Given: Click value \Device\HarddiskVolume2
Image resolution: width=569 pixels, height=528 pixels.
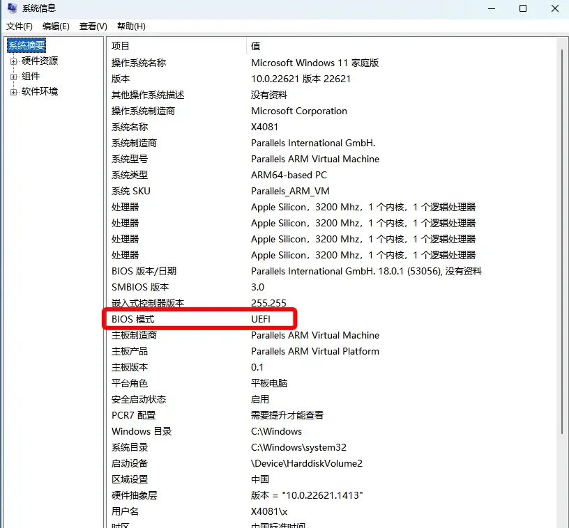Looking at the screenshot, I should tap(307, 463).
